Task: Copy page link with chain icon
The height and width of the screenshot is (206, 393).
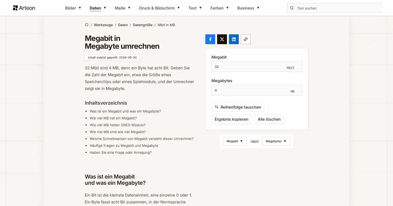Action: pos(246,39)
